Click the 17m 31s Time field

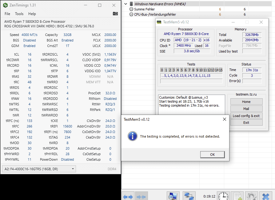click(x=252, y=70)
